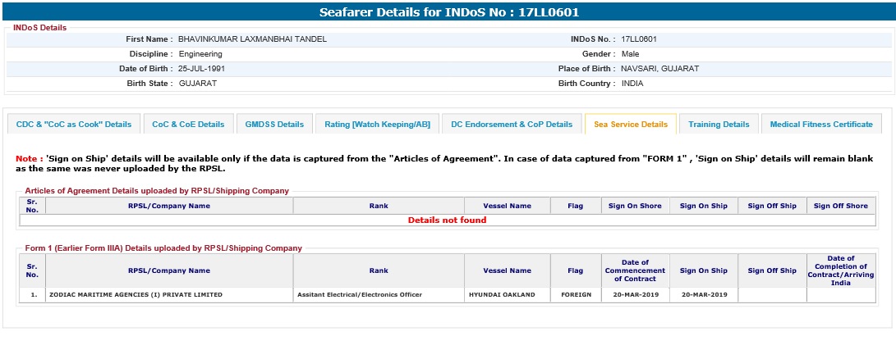
Task: Switch to the CoC & CoE Details tab
Action: [188, 125]
